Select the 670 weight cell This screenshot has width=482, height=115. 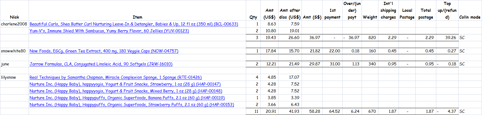tap(370, 112)
